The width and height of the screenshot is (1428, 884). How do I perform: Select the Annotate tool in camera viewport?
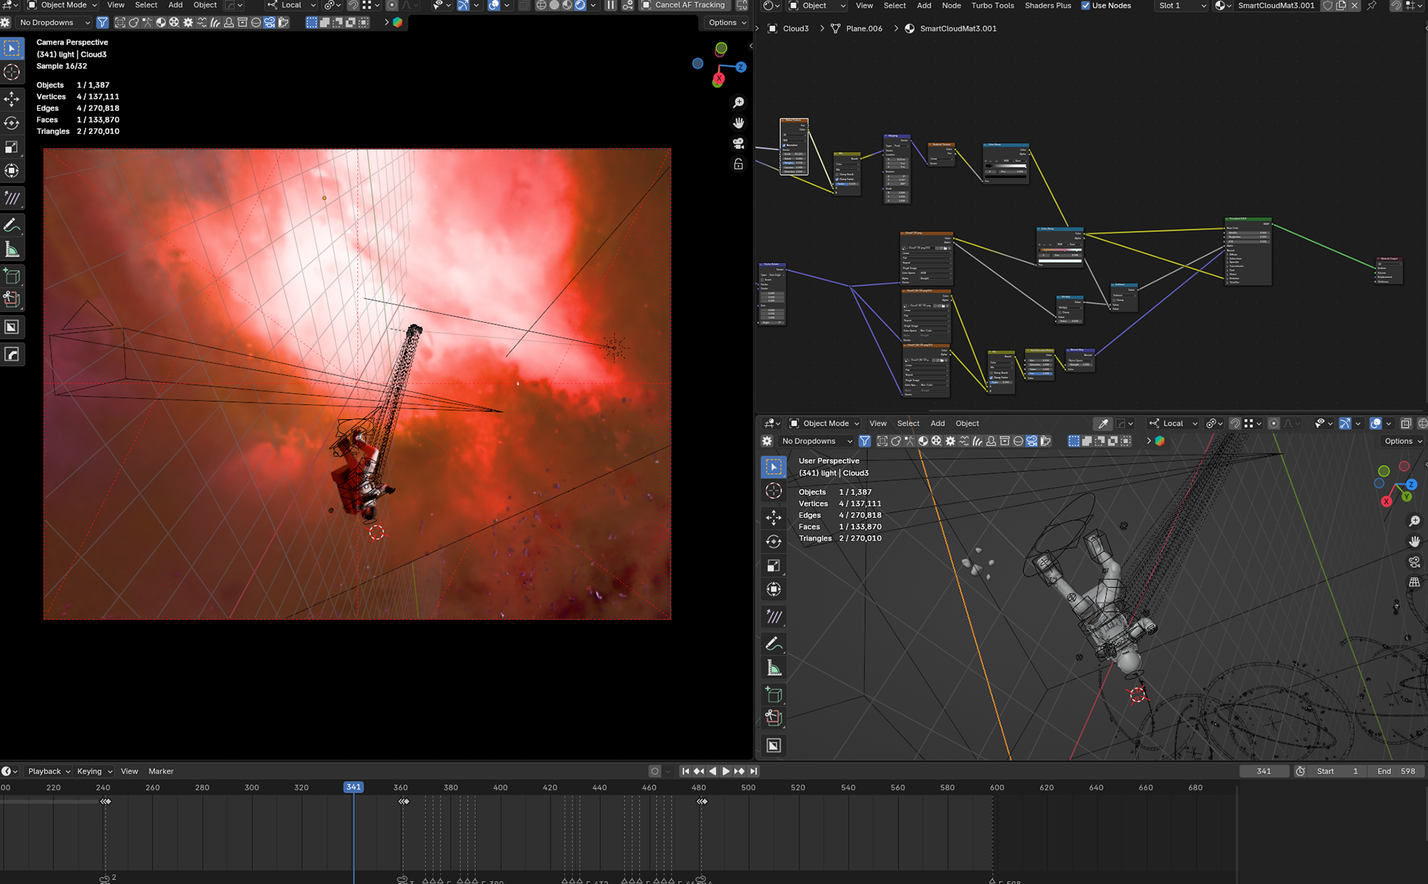tap(12, 225)
